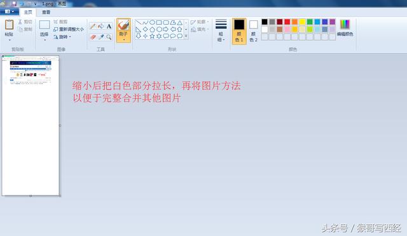Select the Text tool (A)
Image resolution: width=407 pixels, height=236 pixels.
(x=109, y=26)
